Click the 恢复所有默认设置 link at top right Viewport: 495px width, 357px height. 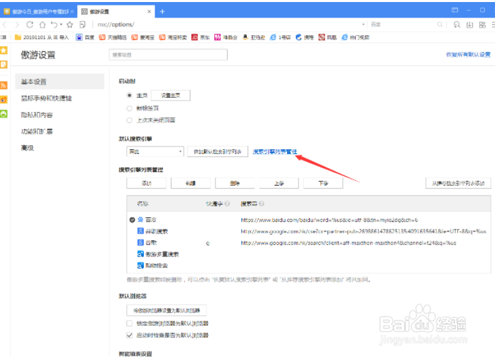coord(468,55)
